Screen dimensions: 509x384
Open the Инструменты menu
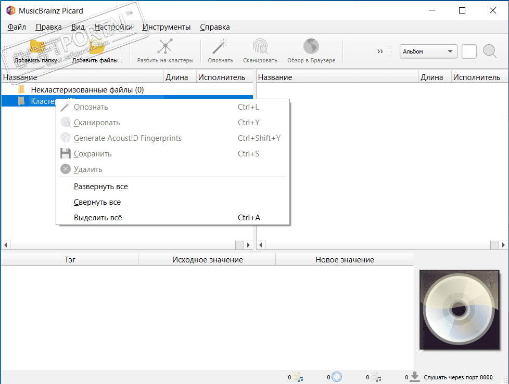click(x=166, y=27)
